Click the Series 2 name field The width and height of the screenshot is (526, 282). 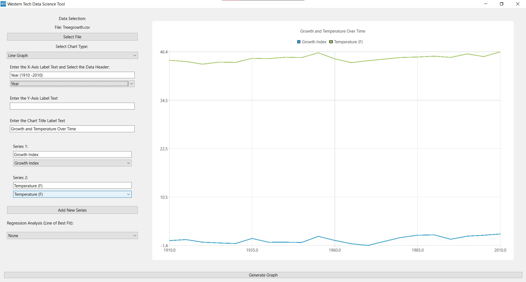pyautogui.click(x=72, y=186)
